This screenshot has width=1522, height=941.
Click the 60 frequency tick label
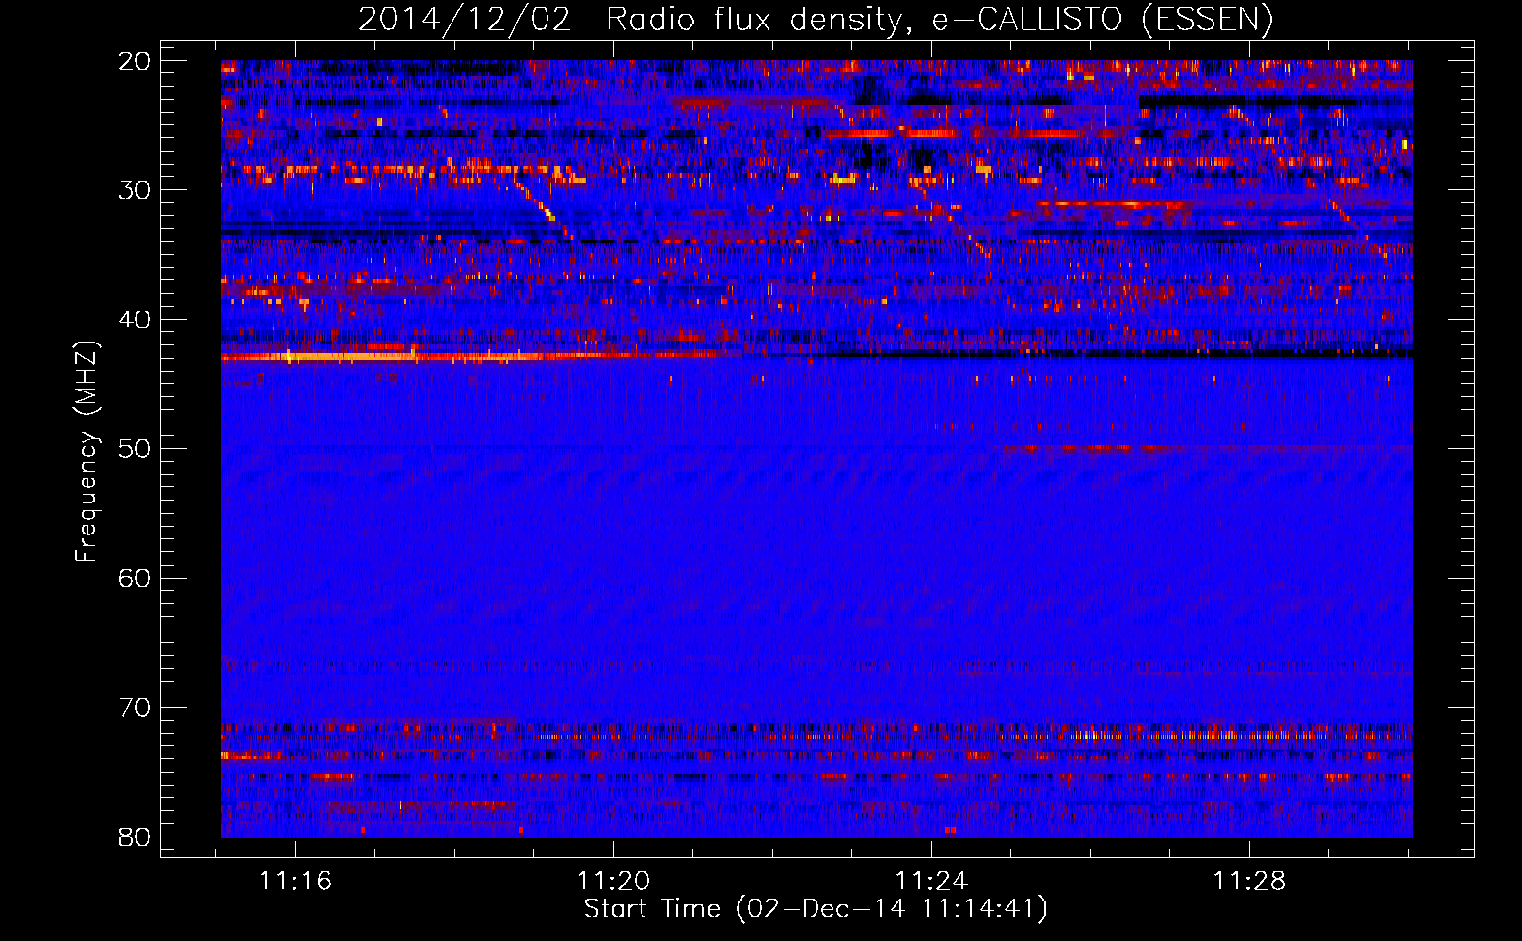coord(135,579)
